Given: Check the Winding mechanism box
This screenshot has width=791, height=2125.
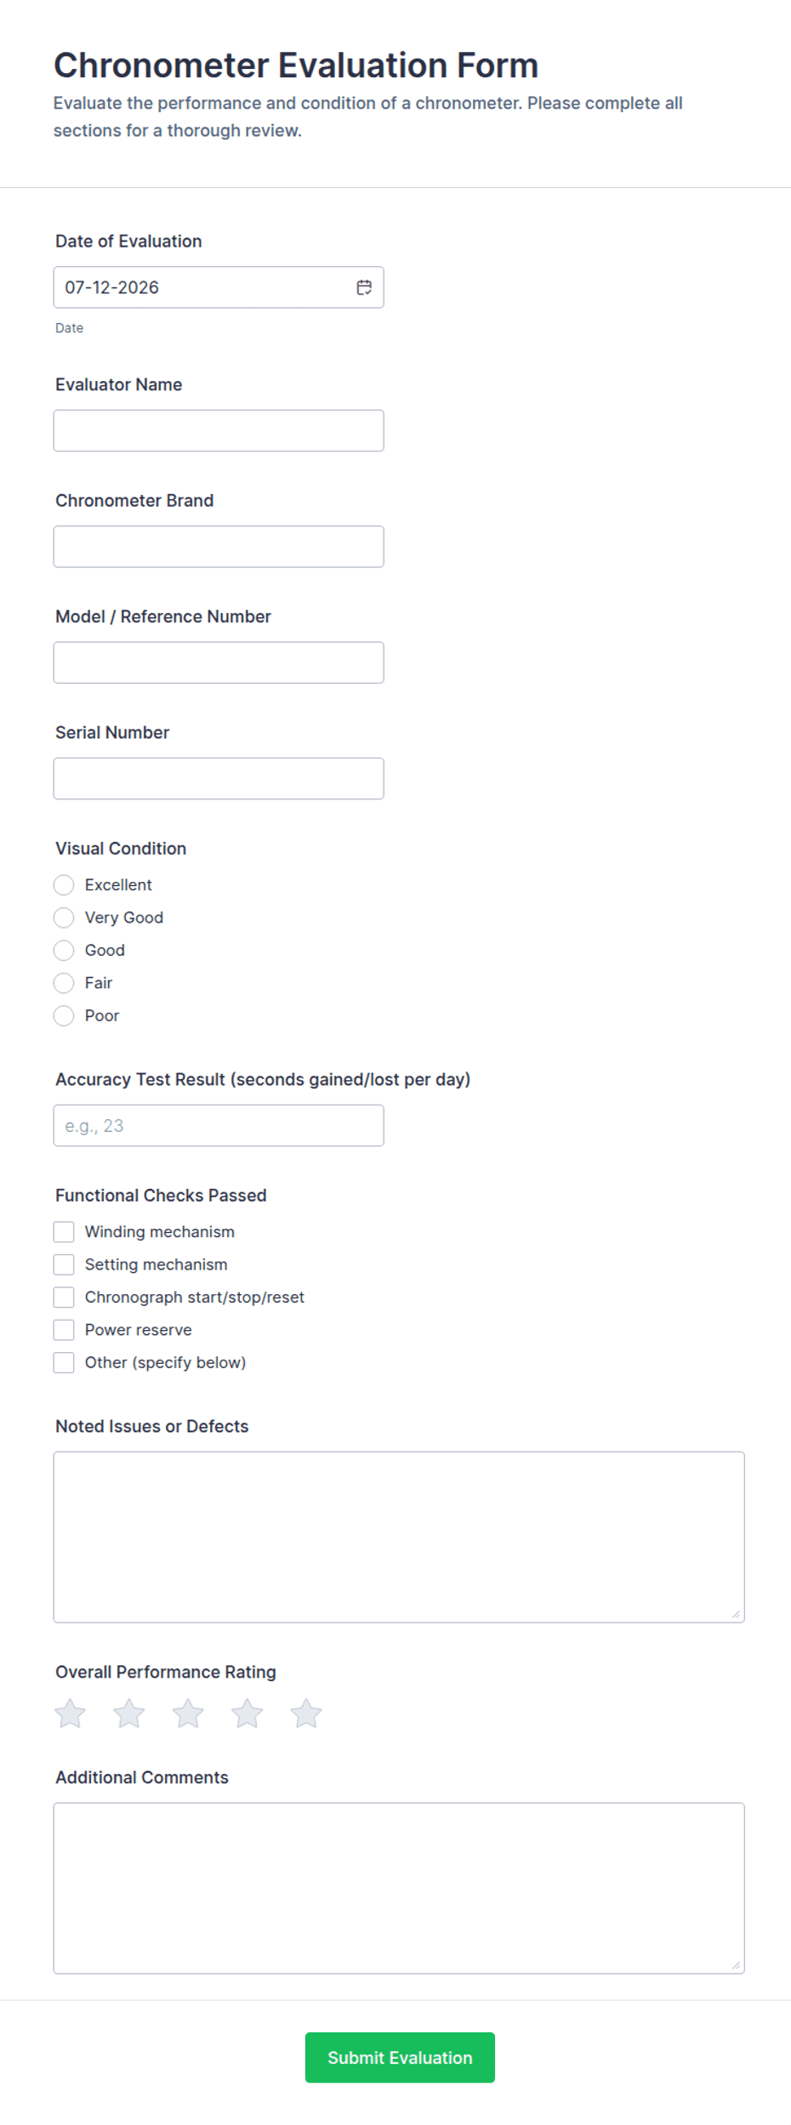Looking at the screenshot, I should pyautogui.click(x=64, y=1232).
